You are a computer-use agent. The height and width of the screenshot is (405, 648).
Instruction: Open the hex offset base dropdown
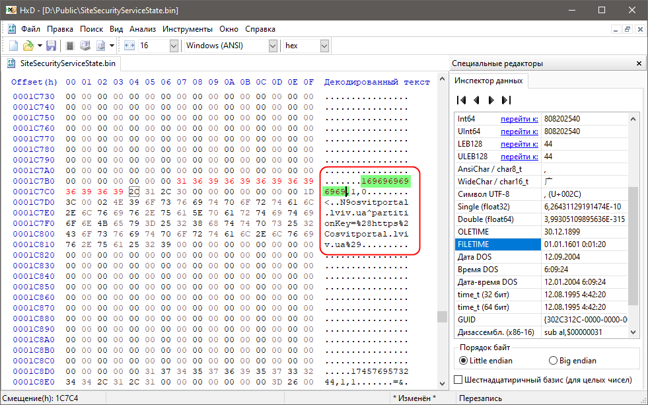pyautogui.click(x=324, y=46)
